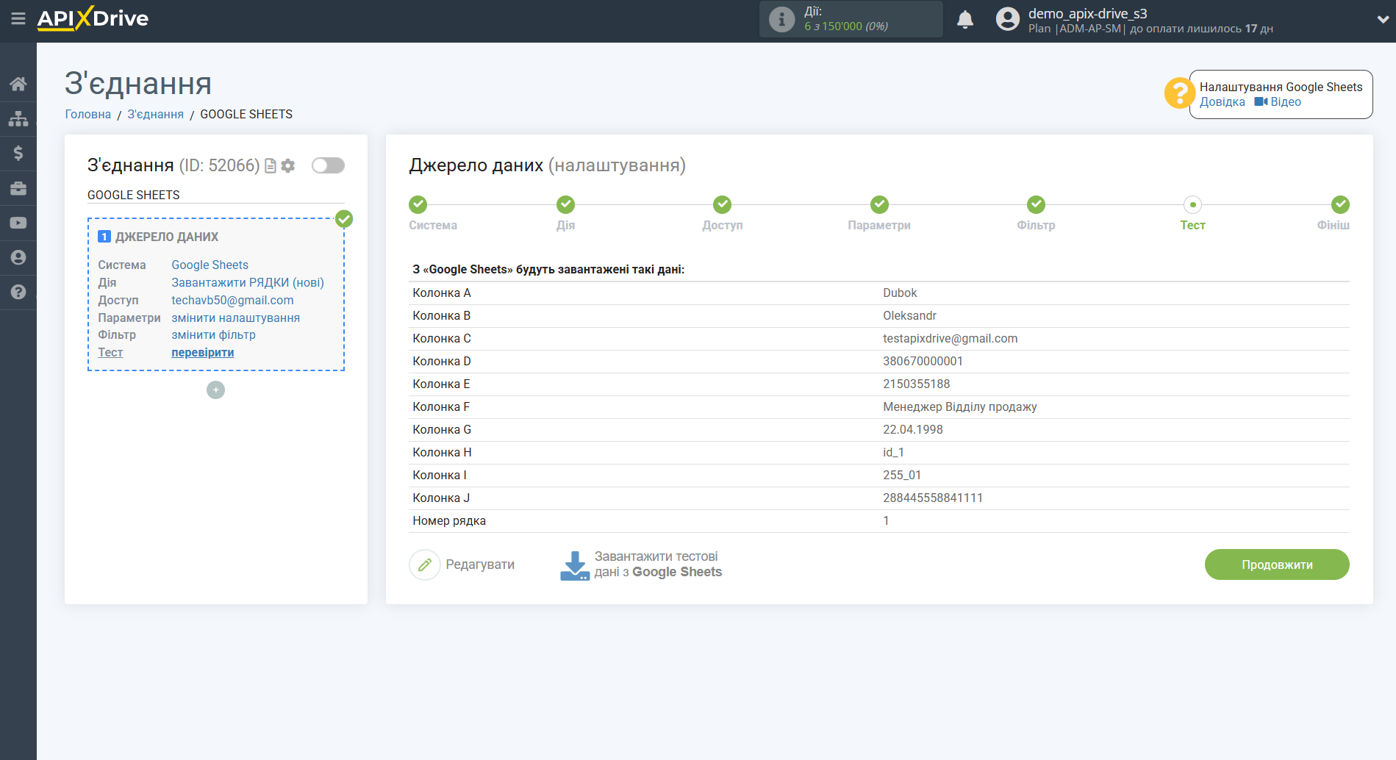1396x760 pixels.
Task: Click the briefcase icon in the sidebar
Action: [x=18, y=188]
